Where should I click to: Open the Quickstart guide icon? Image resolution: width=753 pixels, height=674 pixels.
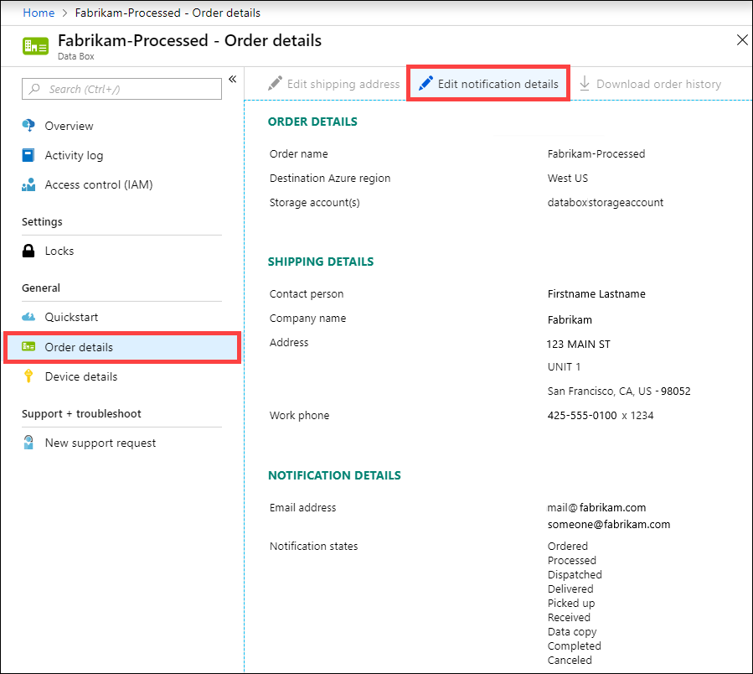28,317
